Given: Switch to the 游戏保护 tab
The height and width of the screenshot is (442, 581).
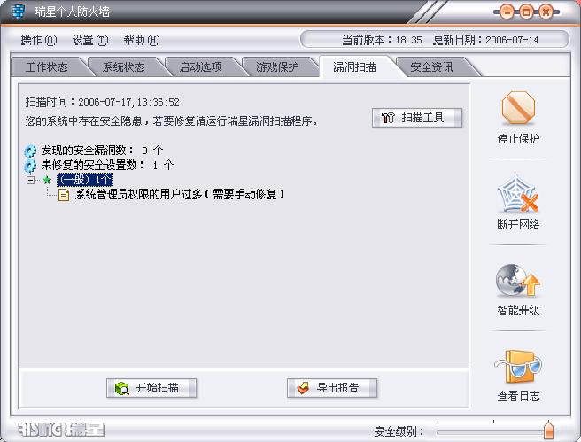Looking at the screenshot, I should coord(277,67).
